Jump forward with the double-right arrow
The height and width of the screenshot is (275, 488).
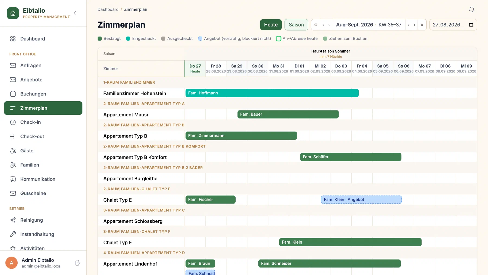422,25
